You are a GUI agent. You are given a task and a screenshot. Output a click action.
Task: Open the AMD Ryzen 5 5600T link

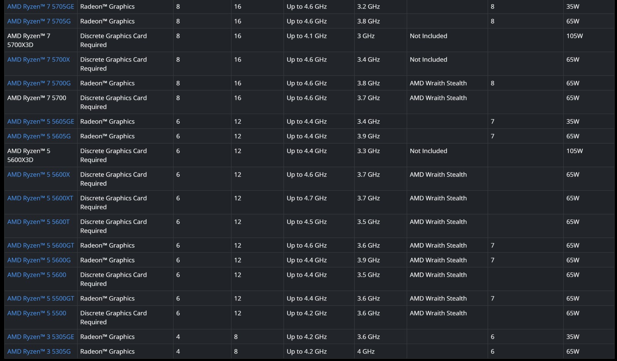tap(39, 222)
